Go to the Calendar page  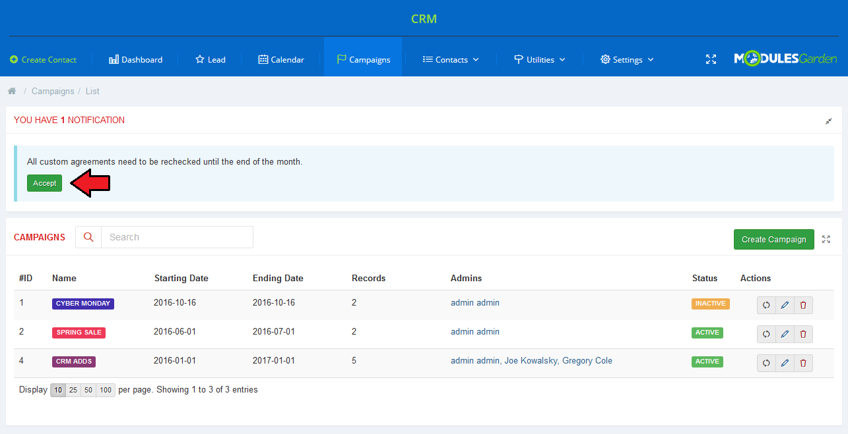(281, 59)
